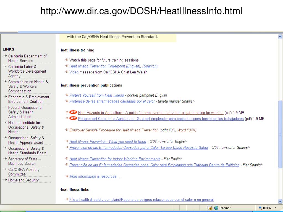Click the LINKS sidebar heading
Viewport: 283px width, 212px height.
[8, 49]
